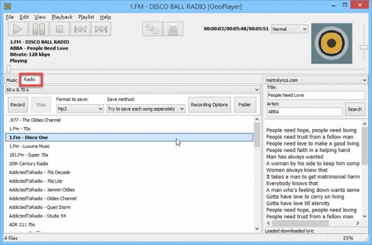372x245 pixels.
Task: Switch to the Music tab
Action: coord(12,80)
